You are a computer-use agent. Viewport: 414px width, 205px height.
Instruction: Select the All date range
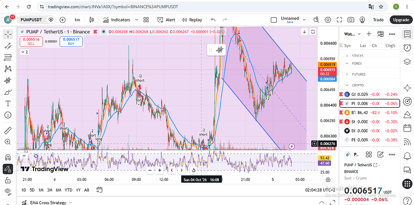pyautogui.click(x=87, y=190)
